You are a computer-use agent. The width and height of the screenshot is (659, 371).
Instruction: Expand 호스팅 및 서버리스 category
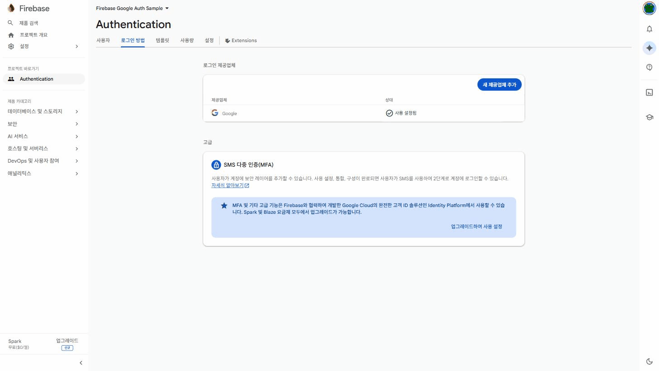pyautogui.click(x=43, y=149)
